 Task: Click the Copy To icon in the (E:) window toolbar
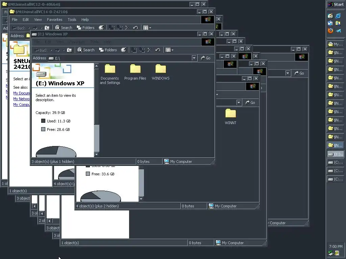142,50
